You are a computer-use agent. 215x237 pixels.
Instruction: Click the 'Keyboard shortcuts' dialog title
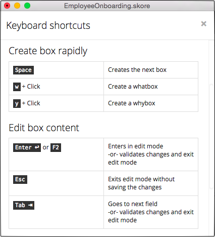point(48,26)
